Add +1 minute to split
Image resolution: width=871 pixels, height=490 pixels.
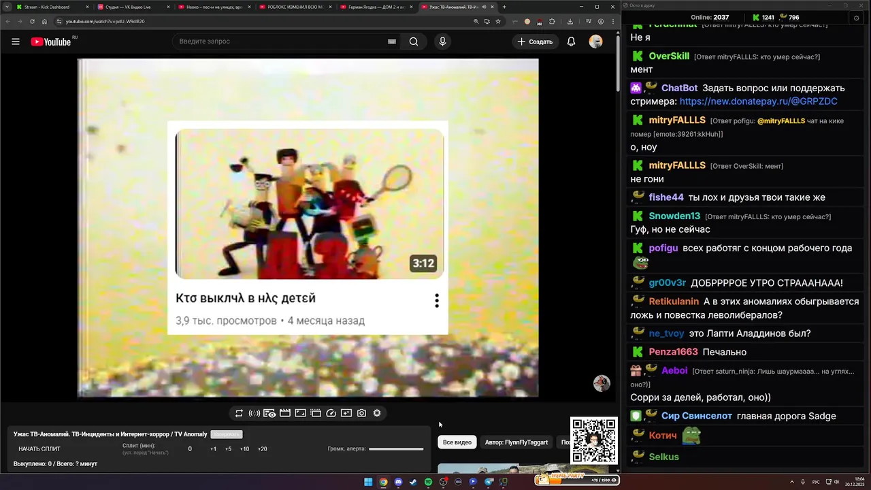click(x=213, y=449)
